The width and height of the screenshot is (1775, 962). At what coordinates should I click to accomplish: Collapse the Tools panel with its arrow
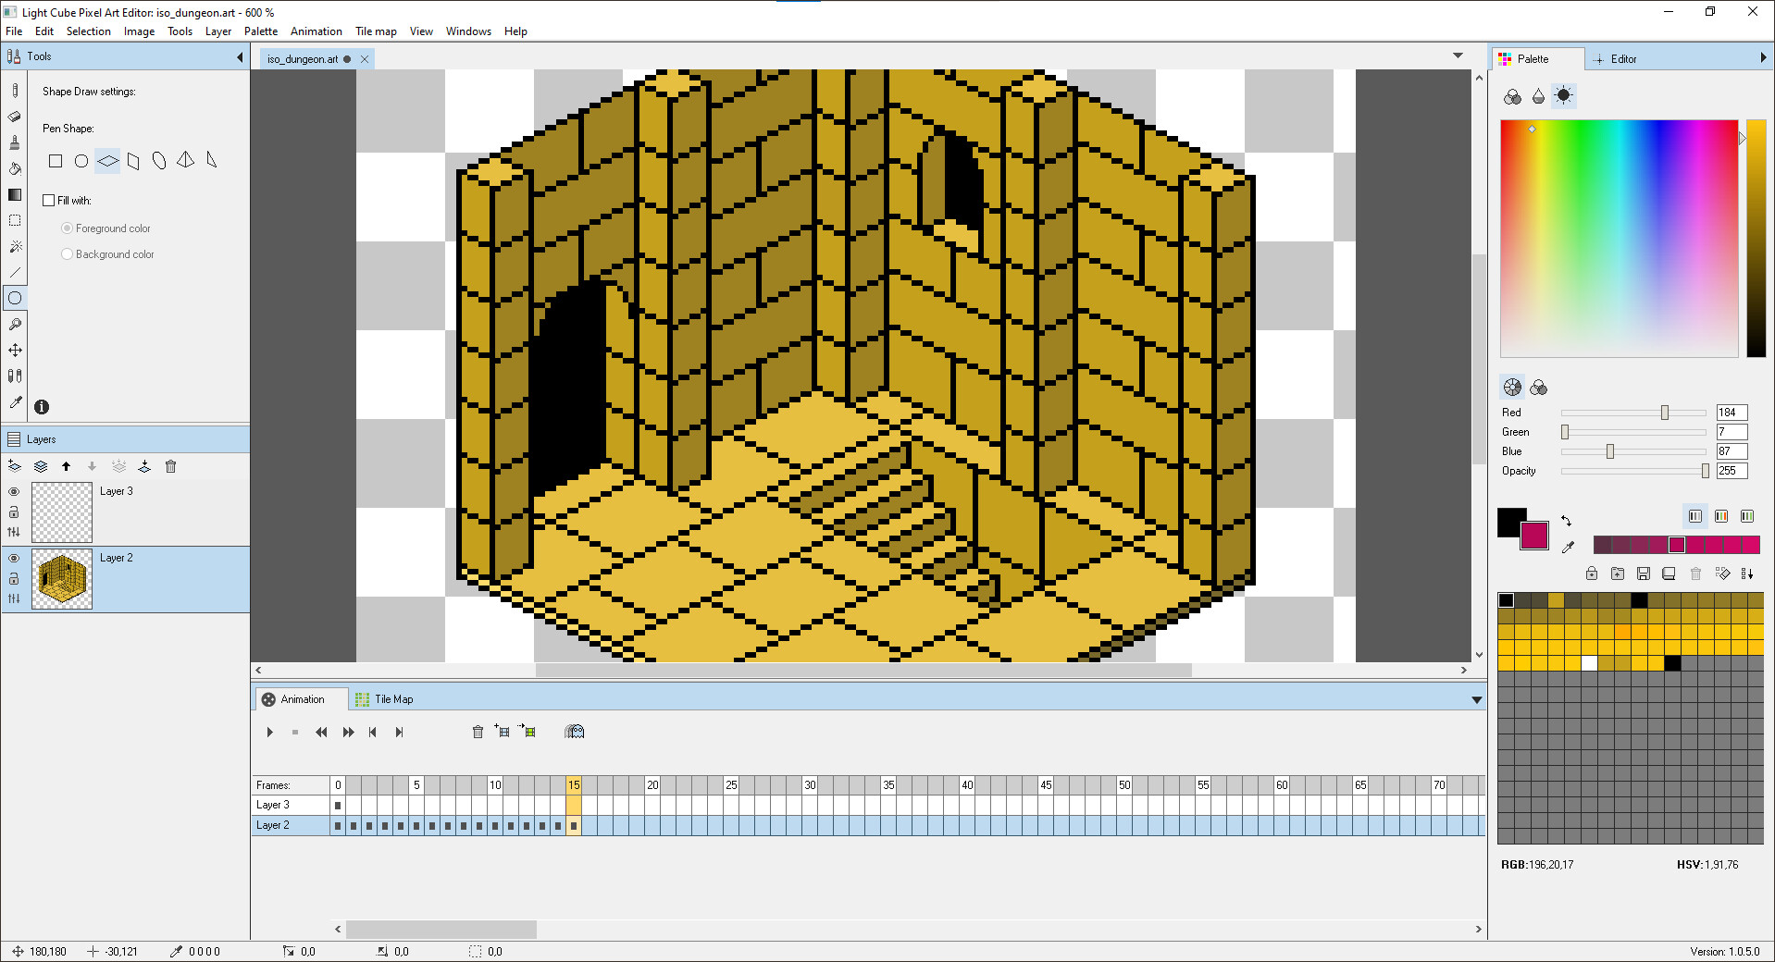(x=238, y=55)
